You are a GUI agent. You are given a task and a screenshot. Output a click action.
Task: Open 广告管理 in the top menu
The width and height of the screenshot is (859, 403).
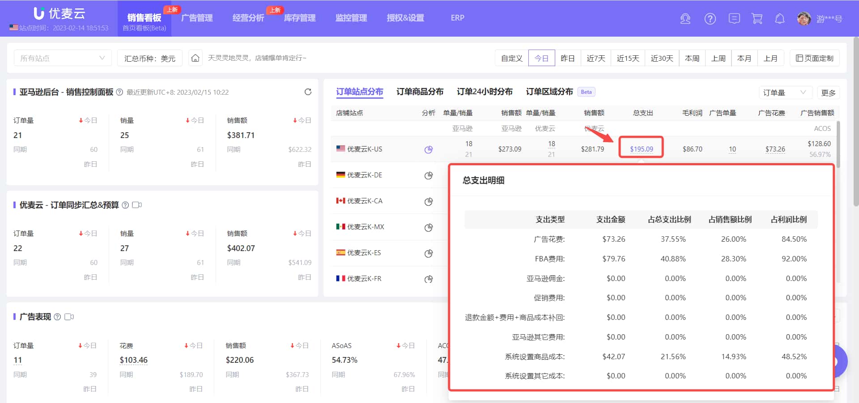pyautogui.click(x=197, y=18)
